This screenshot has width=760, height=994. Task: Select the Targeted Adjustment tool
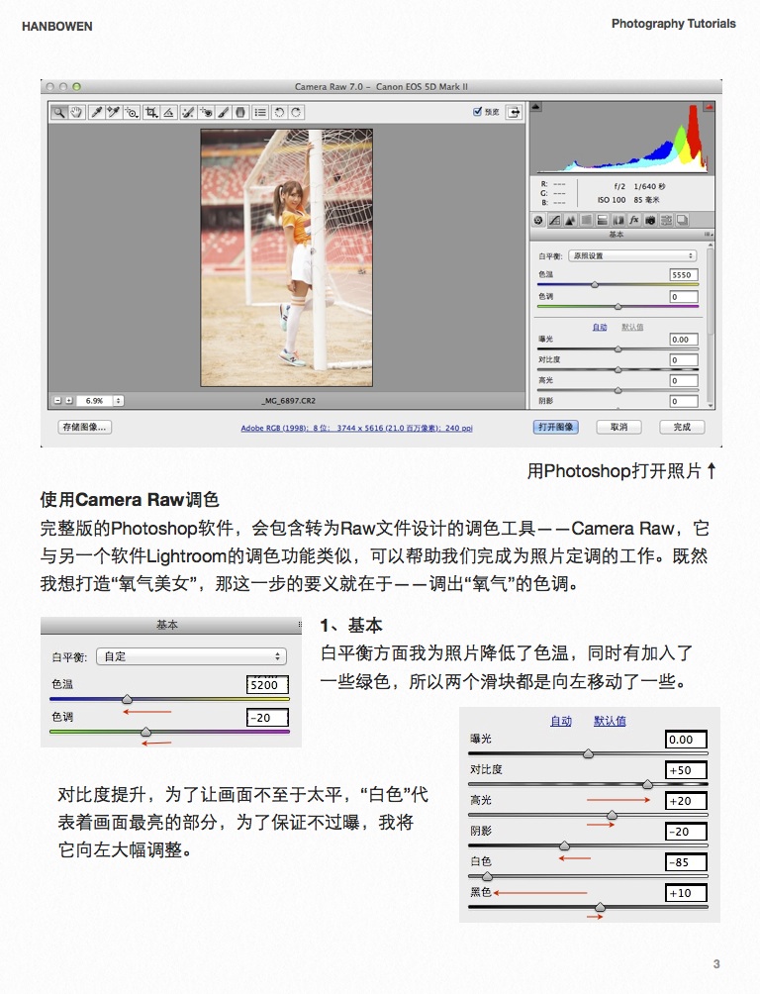click(x=132, y=112)
